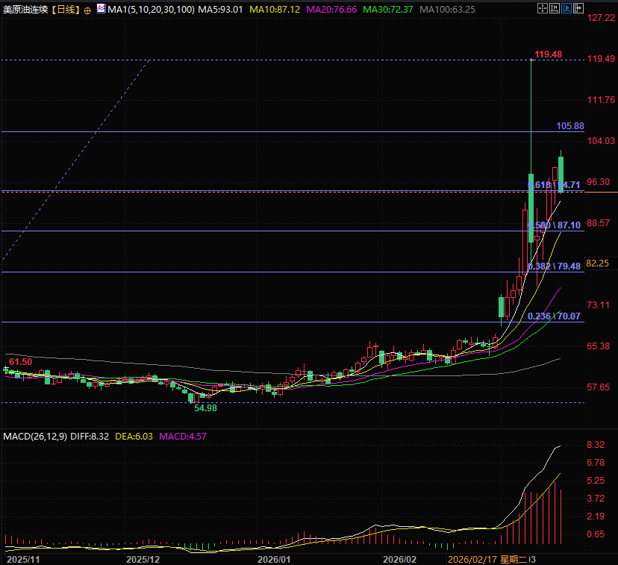Click the tall green candle with 119.48 wick
The width and height of the screenshot is (618, 565).
531,208
